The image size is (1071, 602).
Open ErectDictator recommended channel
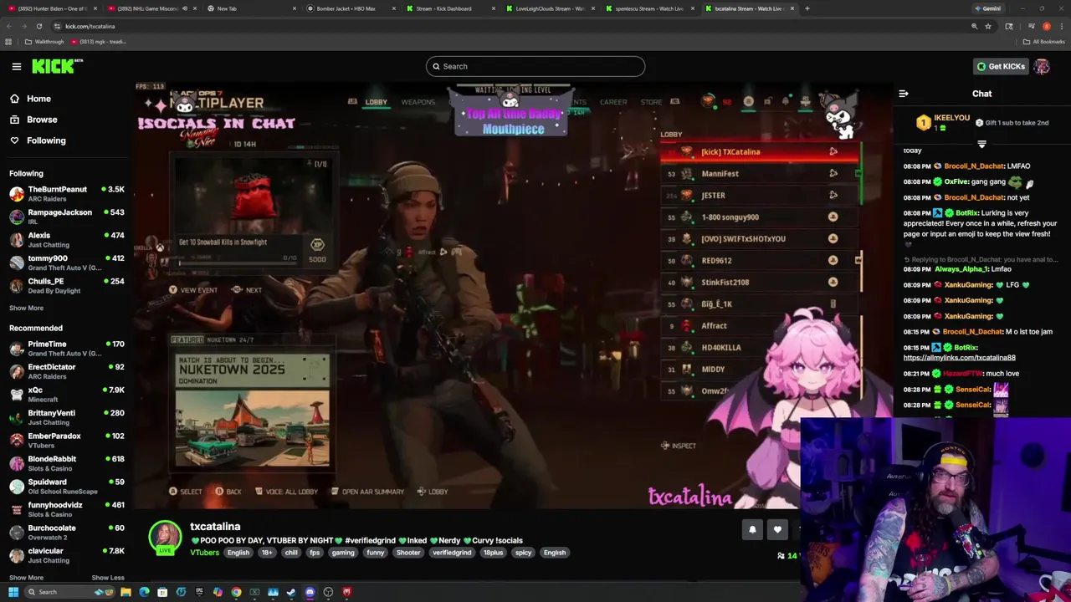coord(67,371)
